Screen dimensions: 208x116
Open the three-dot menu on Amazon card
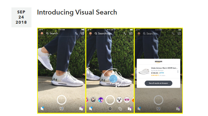[178, 72]
